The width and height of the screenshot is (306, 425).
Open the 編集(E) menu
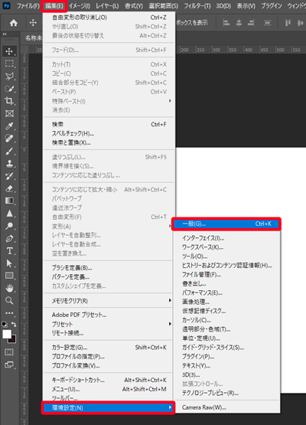click(x=54, y=5)
